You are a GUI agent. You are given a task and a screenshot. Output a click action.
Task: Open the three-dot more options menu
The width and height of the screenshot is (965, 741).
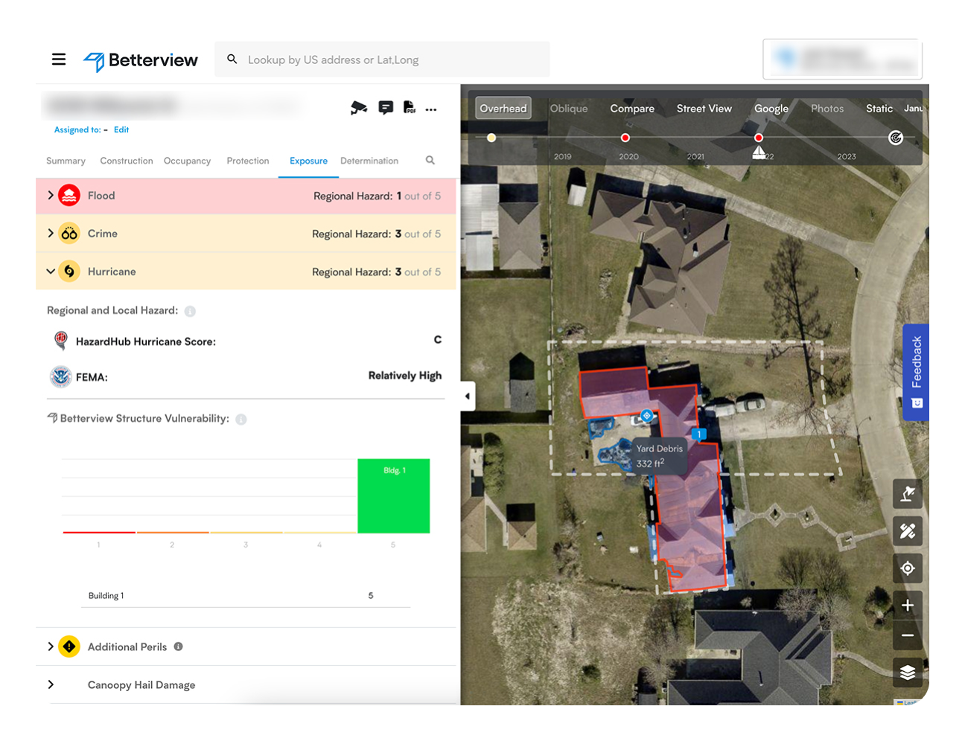[431, 109]
